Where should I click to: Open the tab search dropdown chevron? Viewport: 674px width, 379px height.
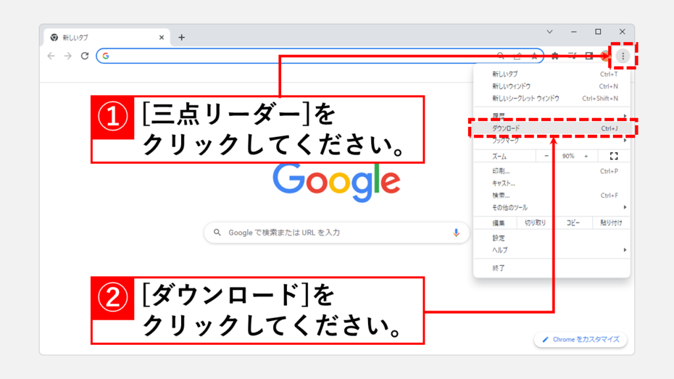[550, 32]
